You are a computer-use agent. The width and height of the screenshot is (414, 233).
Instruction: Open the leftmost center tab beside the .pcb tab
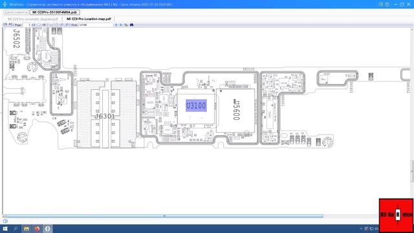click(x=16, y=12)
